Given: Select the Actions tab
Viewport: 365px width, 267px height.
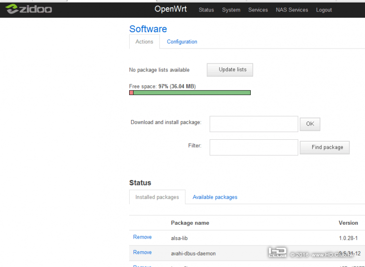Looking at the screenshot, I should 144,42.
